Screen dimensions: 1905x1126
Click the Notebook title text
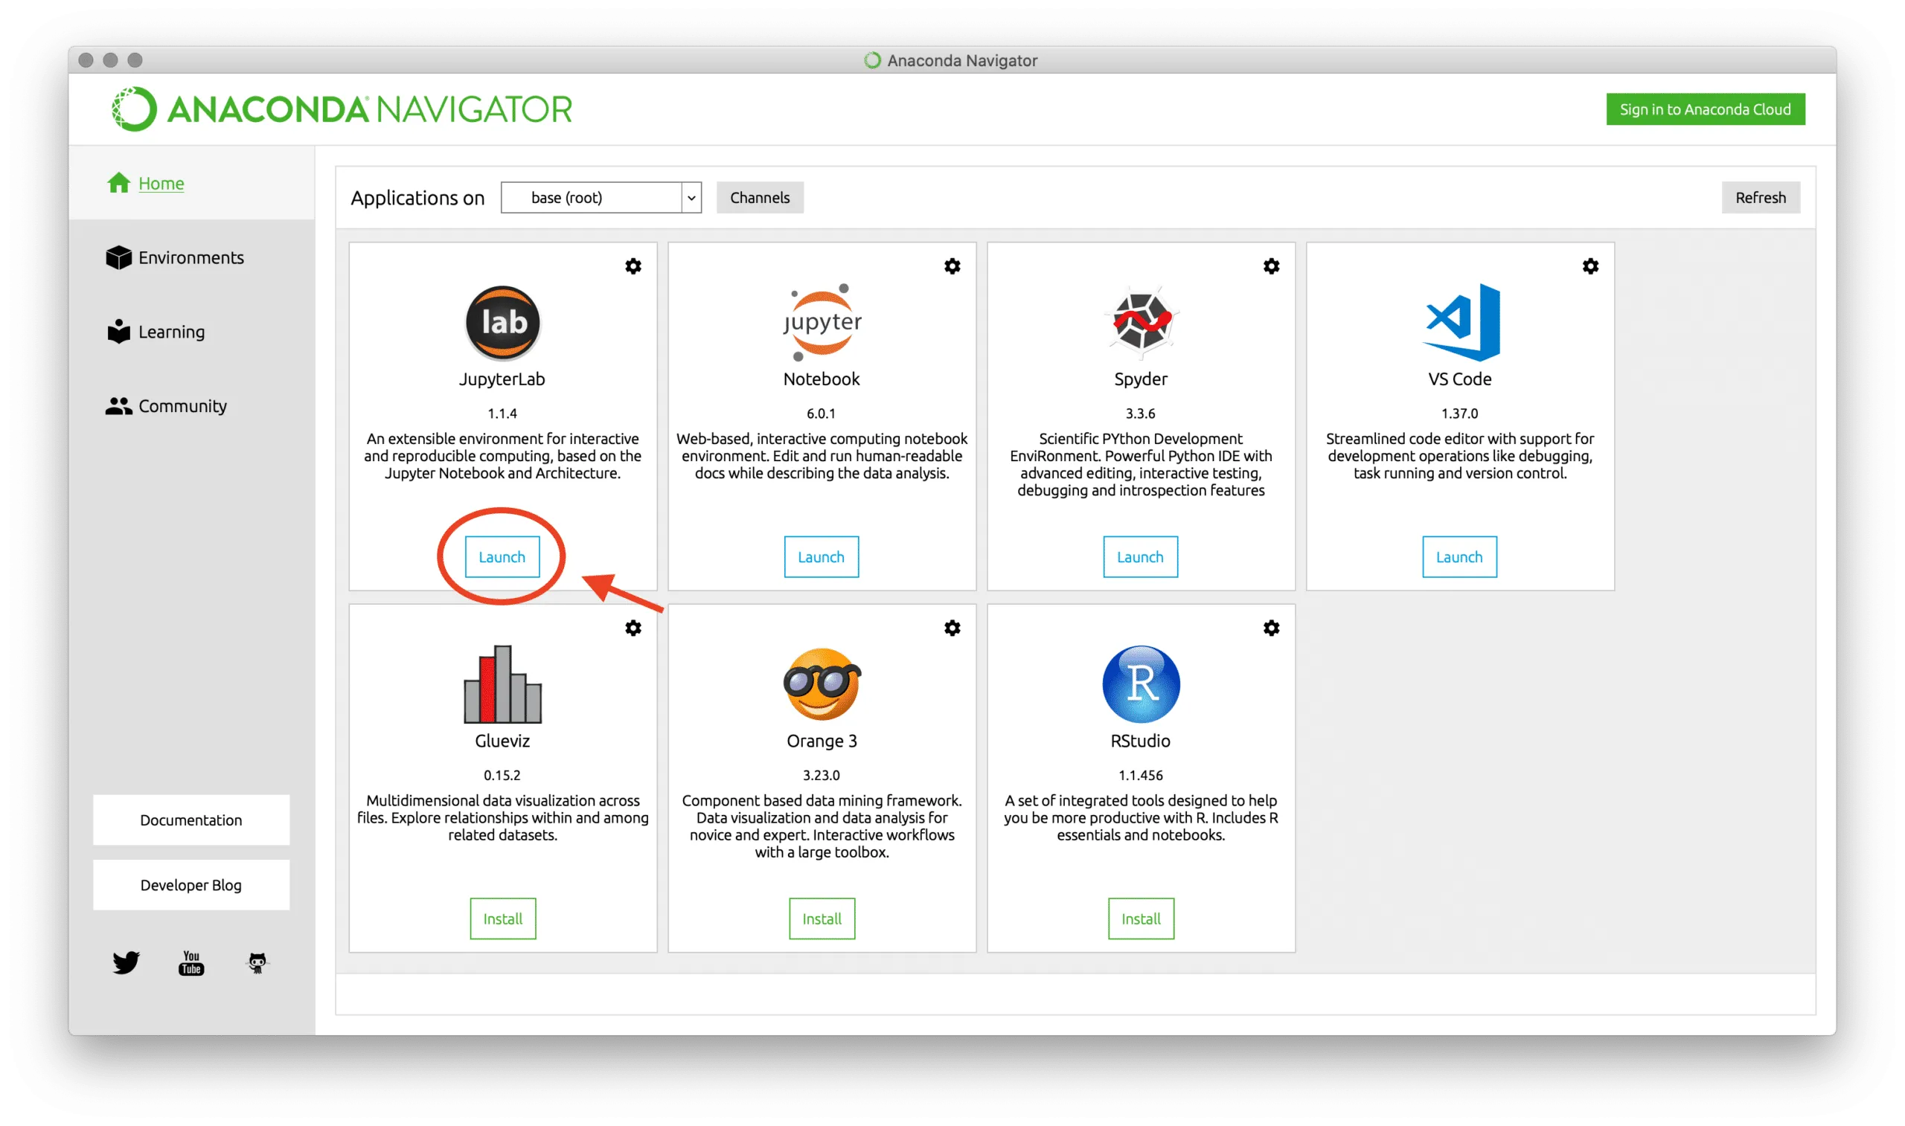pyautogui.click(x=822, y=379)
